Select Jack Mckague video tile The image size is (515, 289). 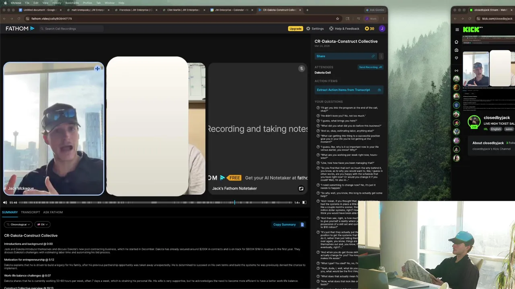point(54,129)
